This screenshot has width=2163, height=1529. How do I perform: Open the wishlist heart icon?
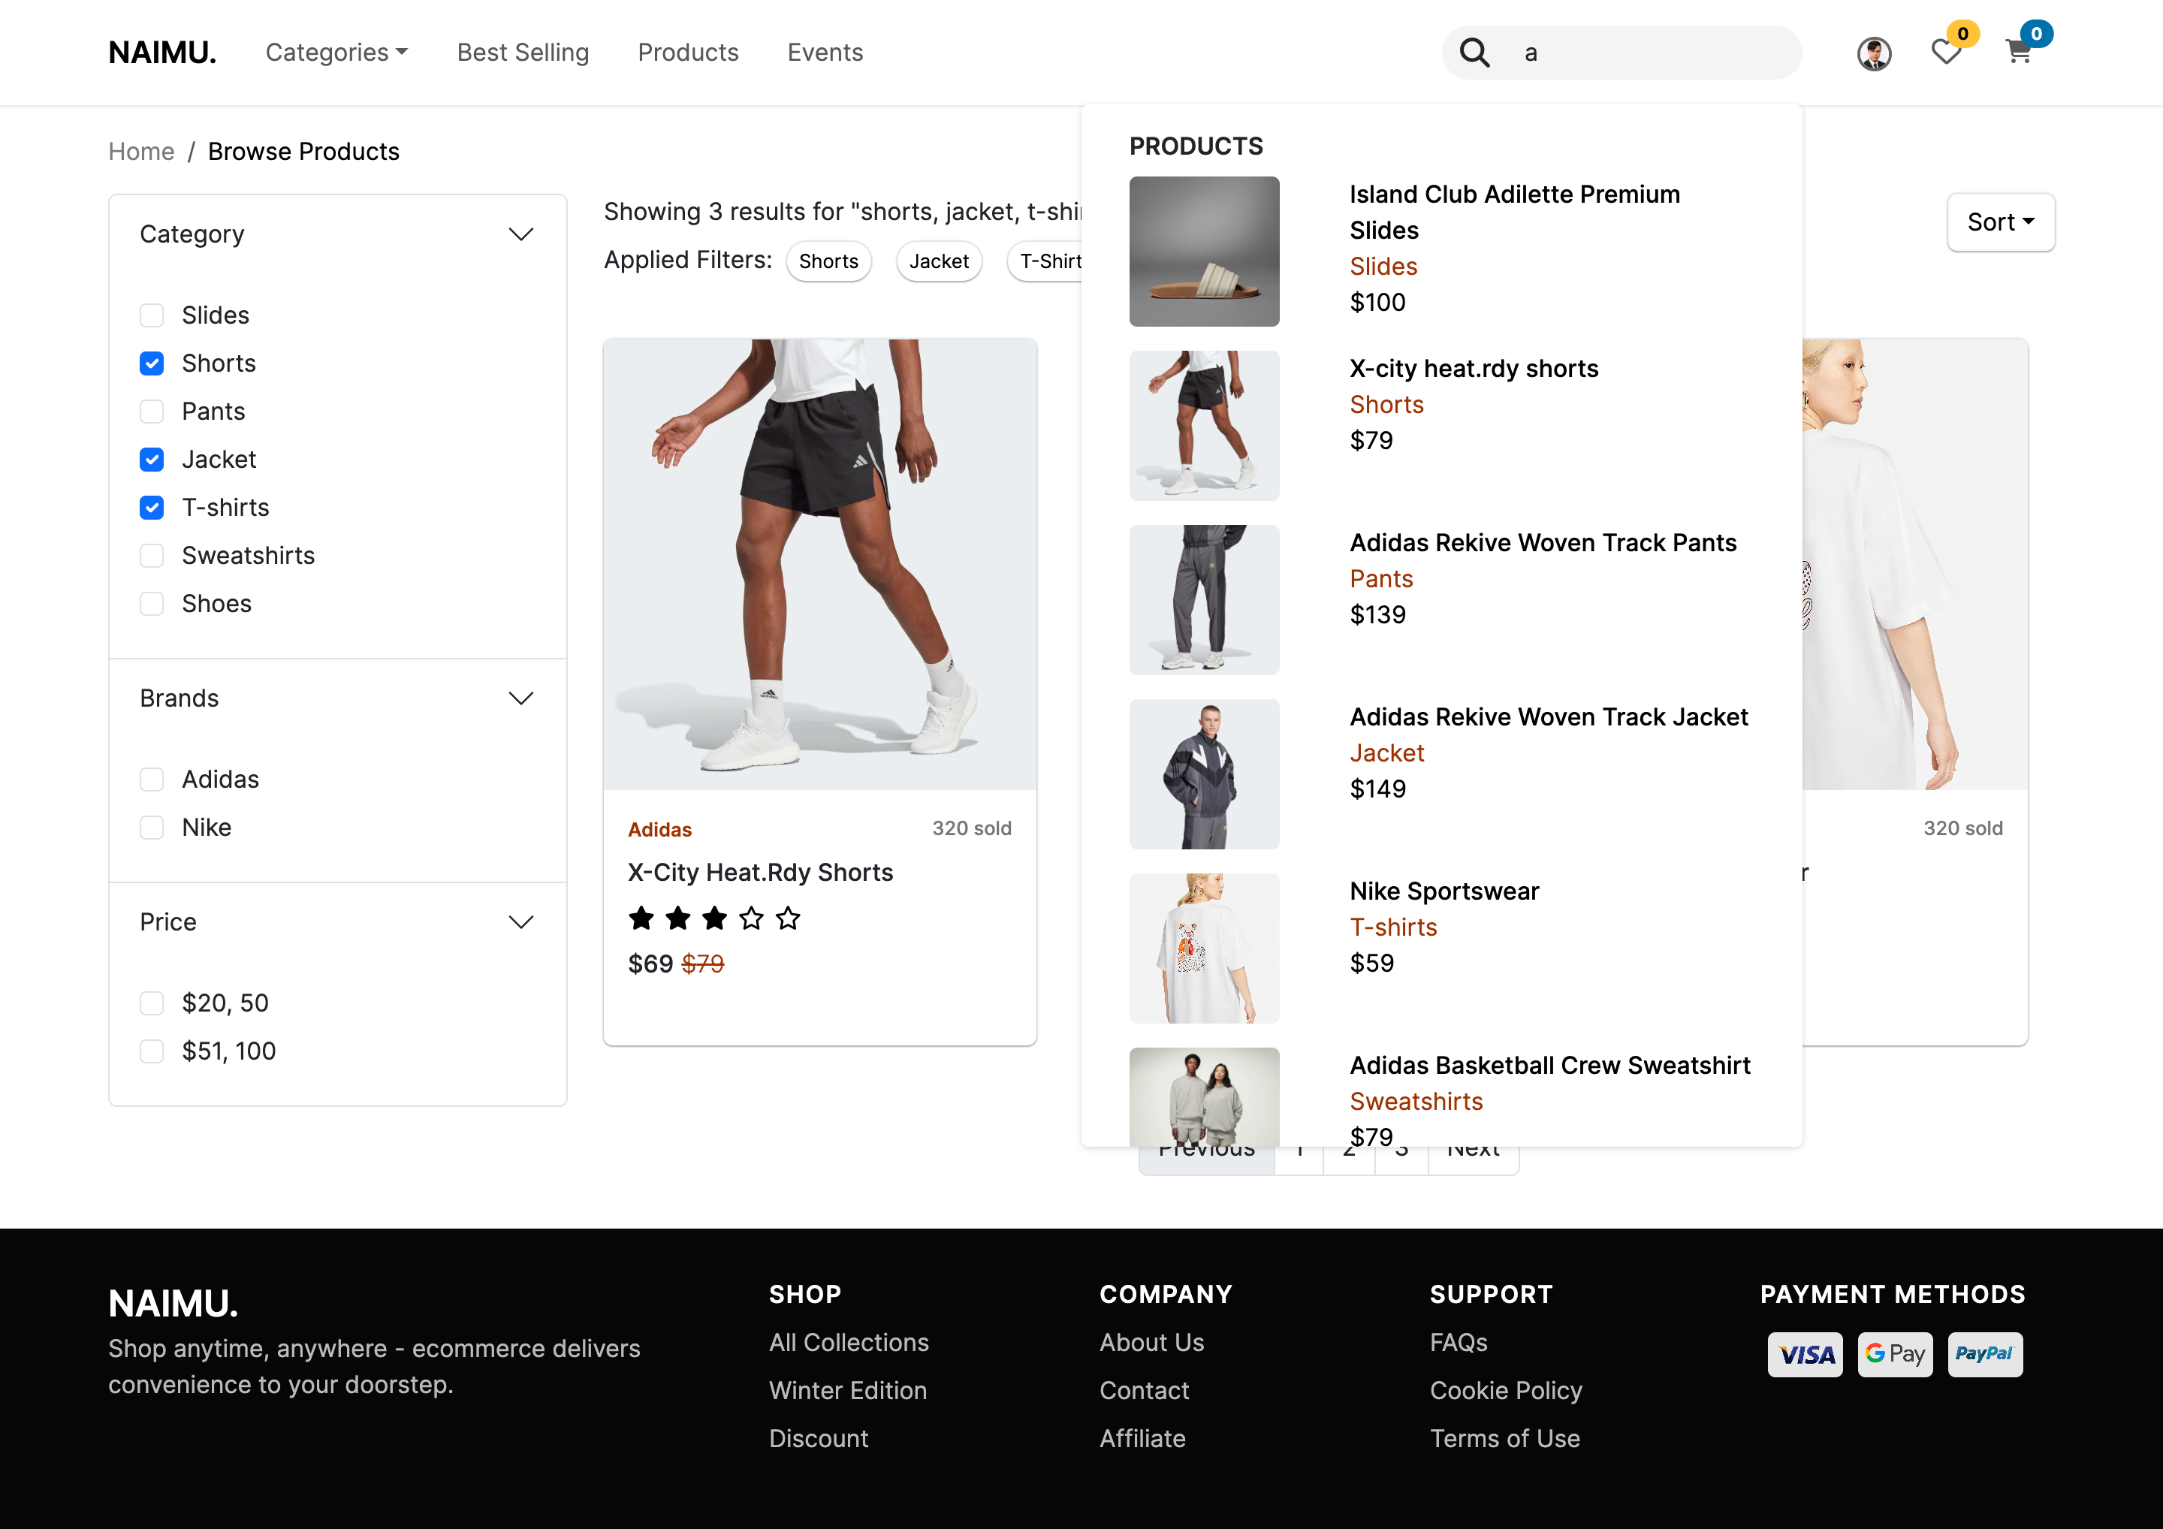1945,52
